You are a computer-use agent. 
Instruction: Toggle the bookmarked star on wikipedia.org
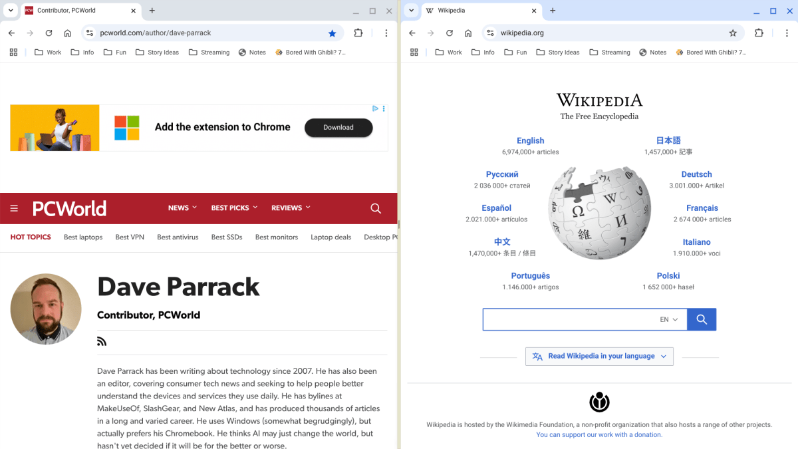pyautogui.click(x=733, y=32)
